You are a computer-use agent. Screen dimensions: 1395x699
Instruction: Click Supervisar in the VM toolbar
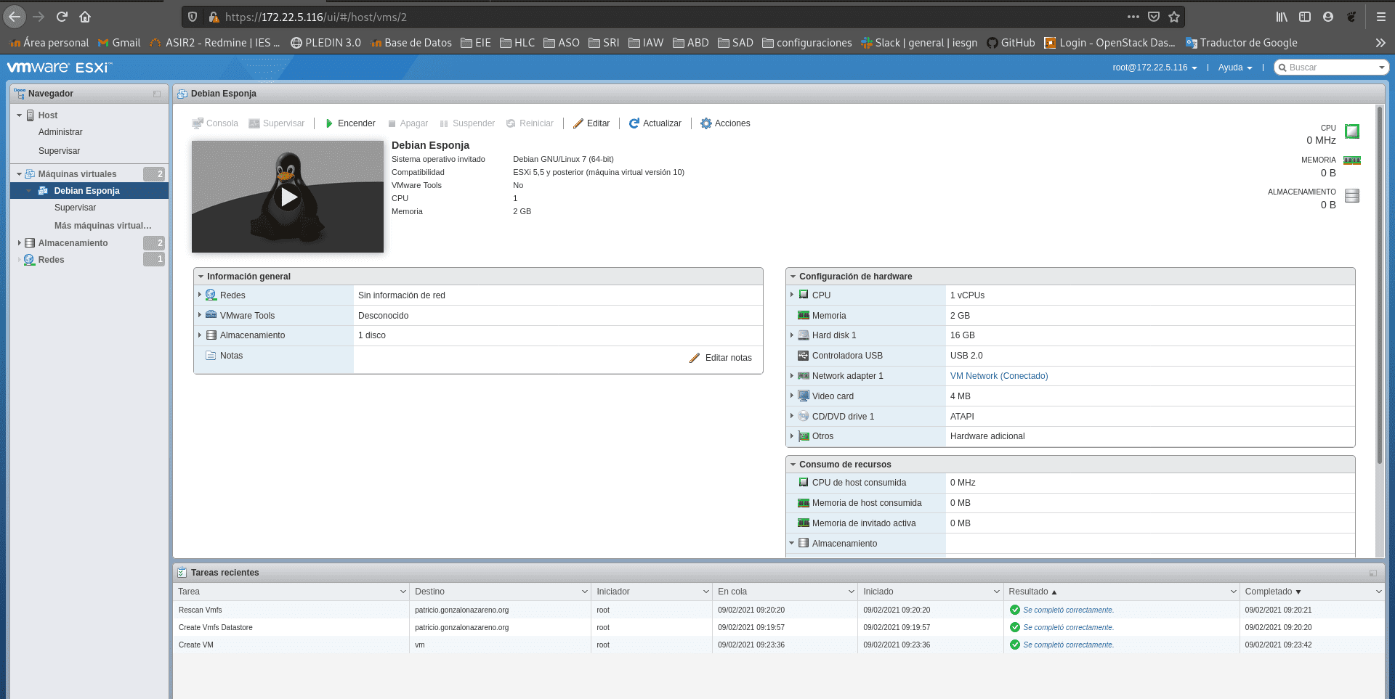[277, 123]
